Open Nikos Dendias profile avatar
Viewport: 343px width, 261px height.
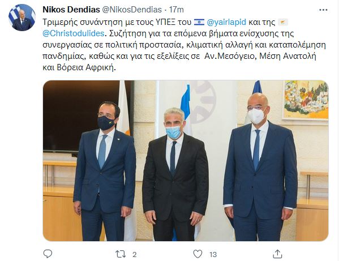[x=22, y=18]
